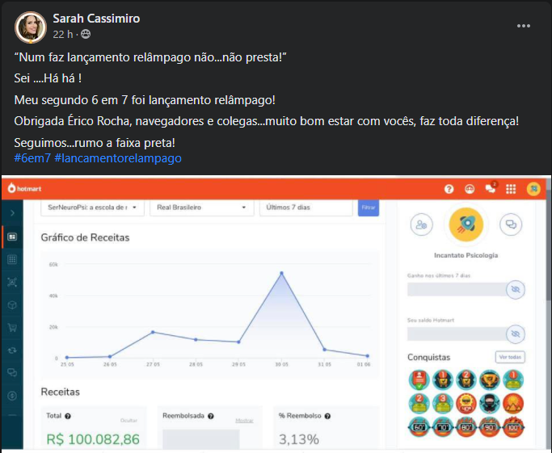552x453 pixels.
Task: Click the gold trophy achievement badge
Action: (x=490, y=380)
